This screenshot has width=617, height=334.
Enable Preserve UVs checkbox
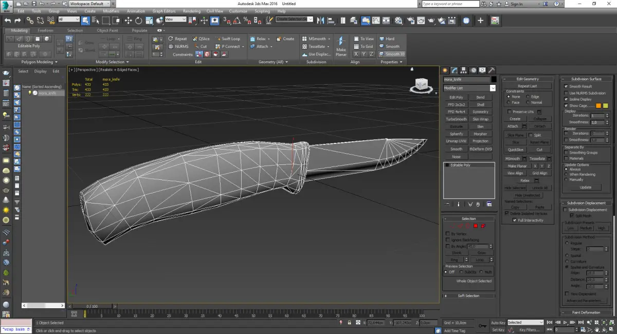click(x=510, y=112)
